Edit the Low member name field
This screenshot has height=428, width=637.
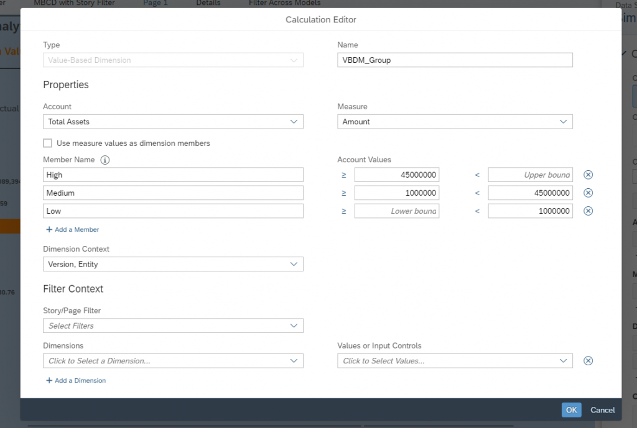pyautogui.click(x=173, y=211)
